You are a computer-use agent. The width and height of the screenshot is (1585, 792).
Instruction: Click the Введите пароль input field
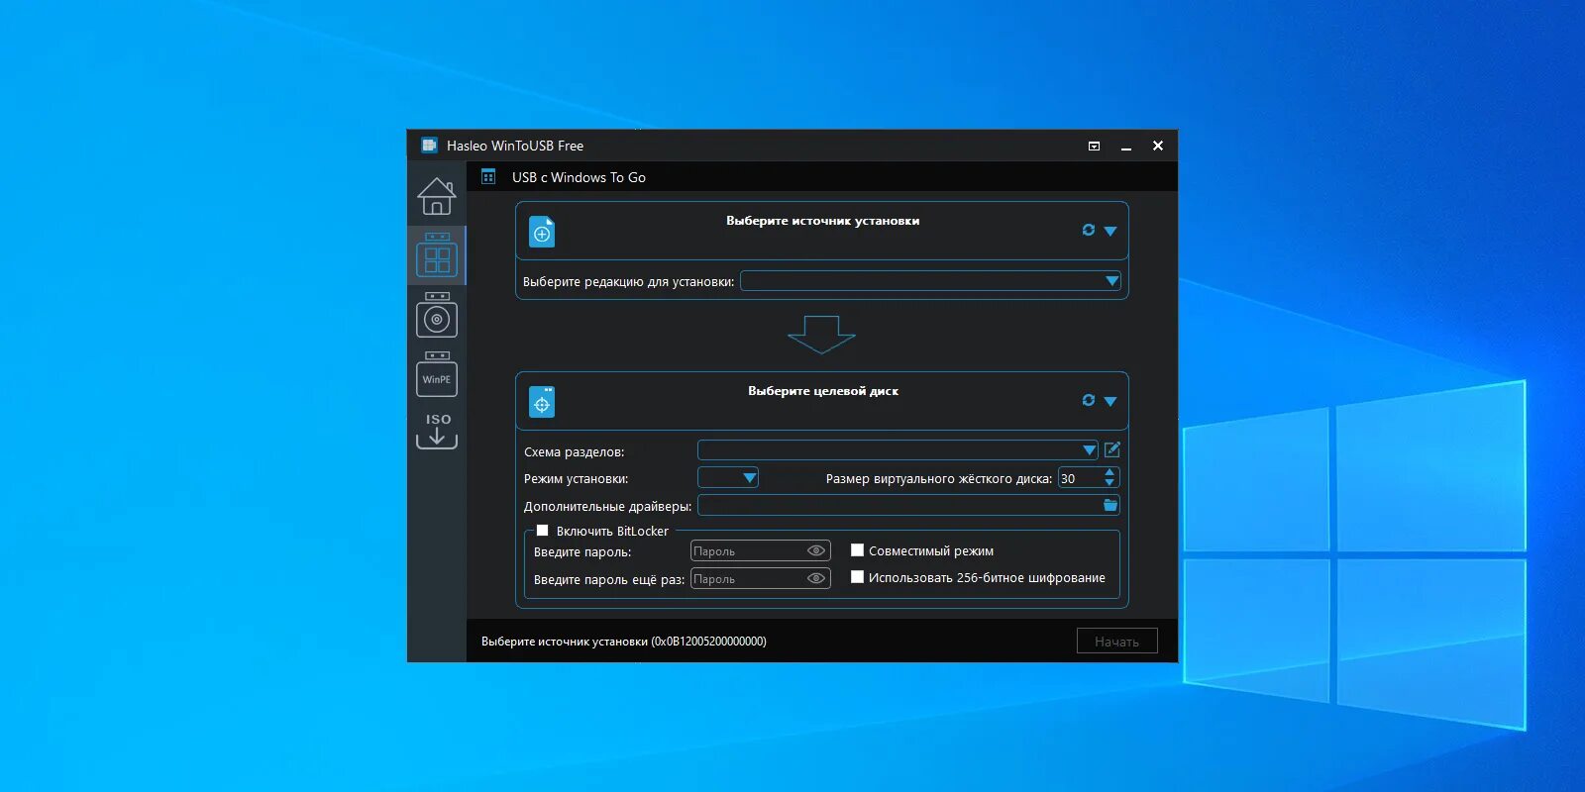pyautogui.click(x=760, y=550)
